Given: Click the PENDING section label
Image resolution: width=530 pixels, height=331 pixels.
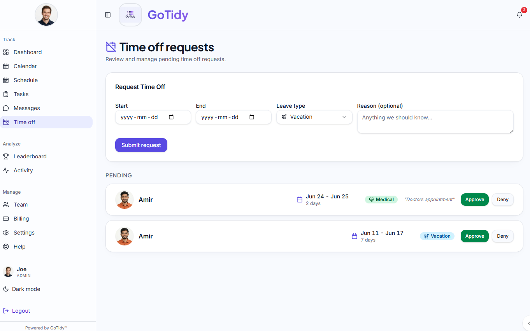Looking at the screenshot, I should click(x=119, y=175).
